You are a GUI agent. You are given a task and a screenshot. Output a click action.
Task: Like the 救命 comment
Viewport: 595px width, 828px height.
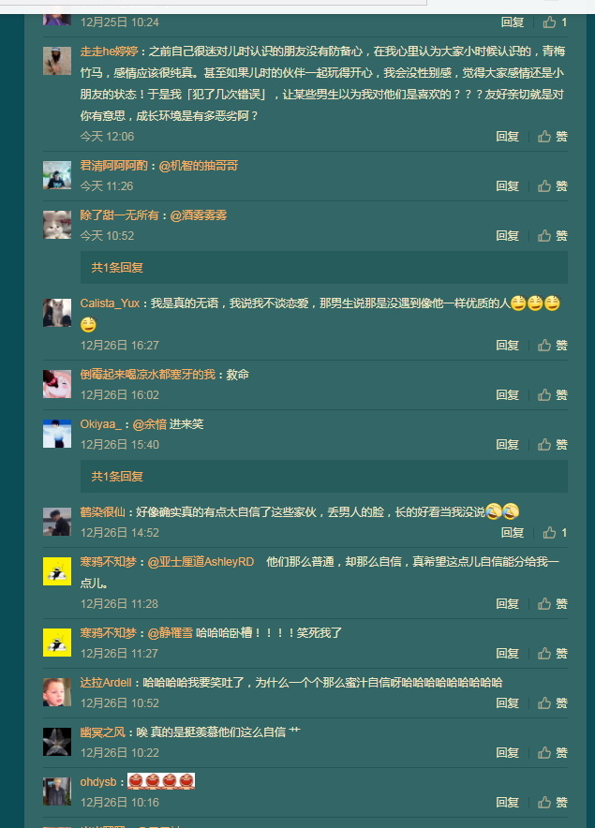pyautogui.click(x=552, y=395)
